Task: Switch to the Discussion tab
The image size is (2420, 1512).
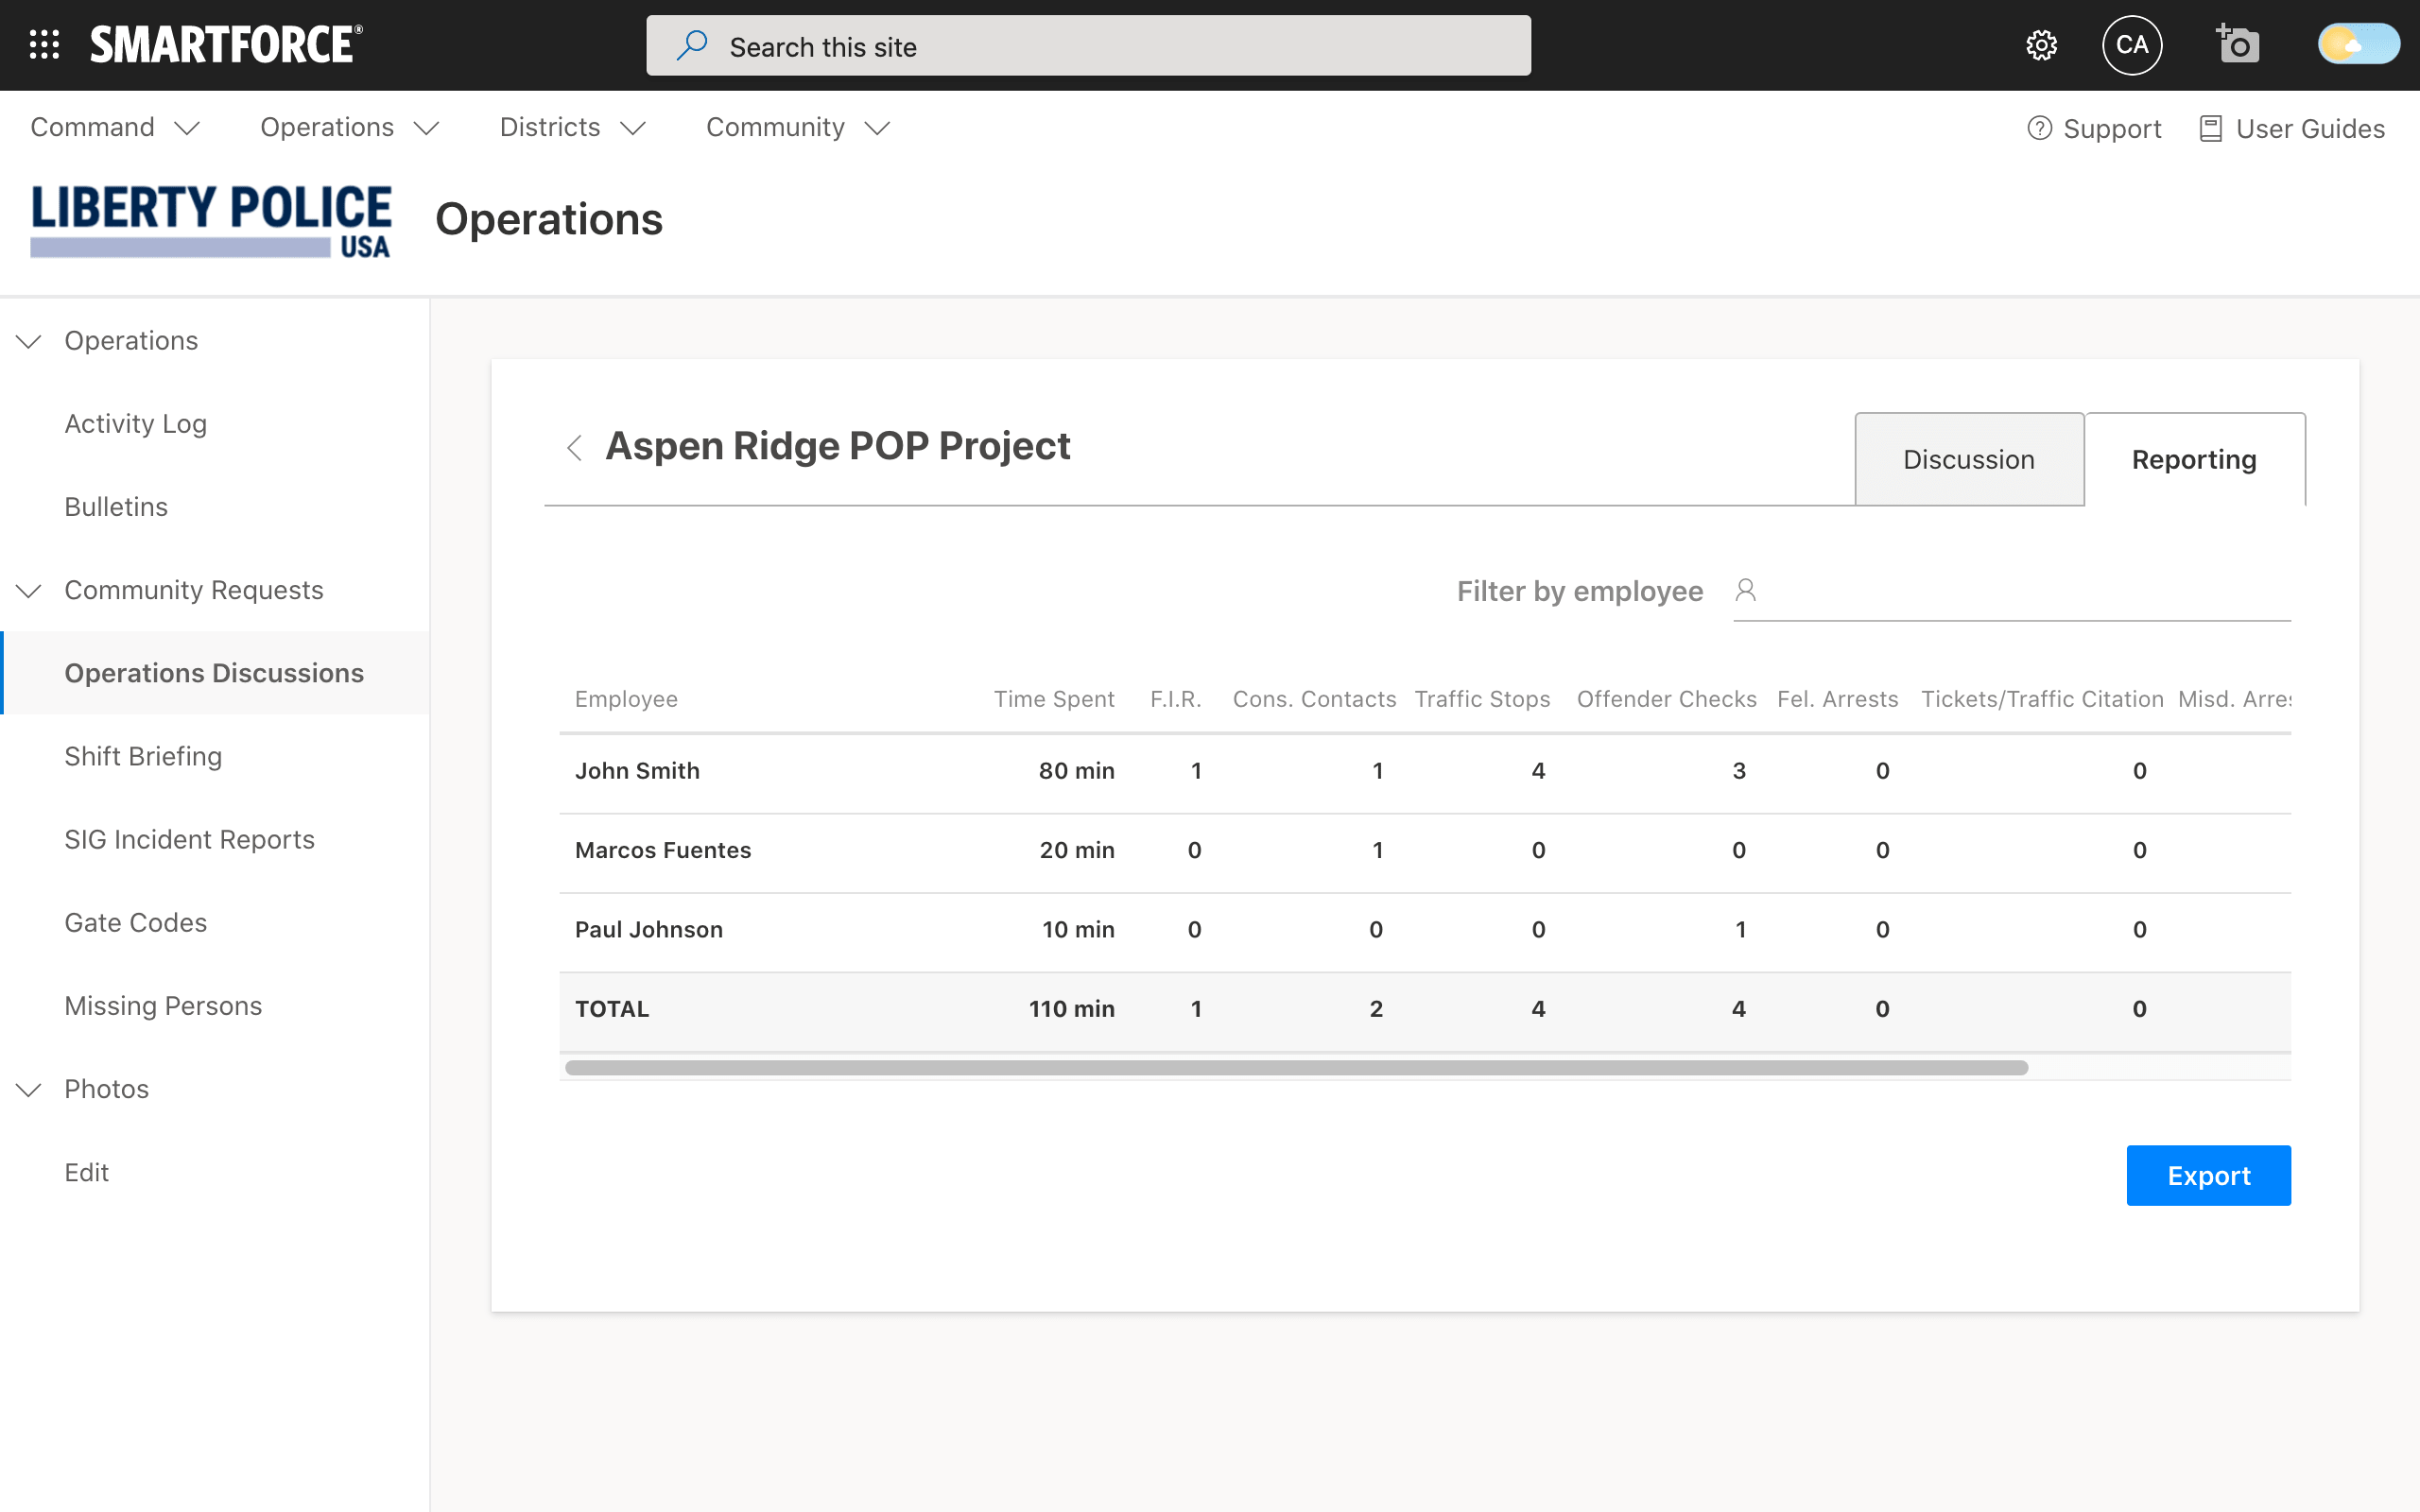Action: point(1968,459)
